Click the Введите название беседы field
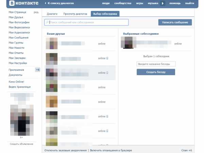Image resolution: width=204 pixels, height=153 pixels. [156, 64]
